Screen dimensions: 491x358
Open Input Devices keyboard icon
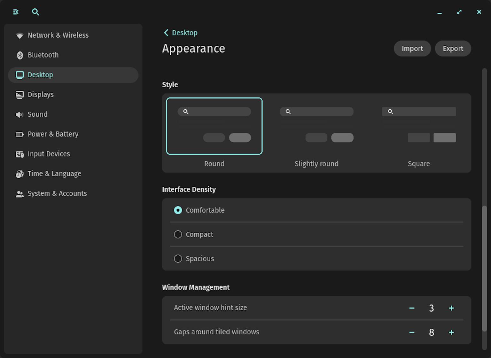click(x=20, y=154)
